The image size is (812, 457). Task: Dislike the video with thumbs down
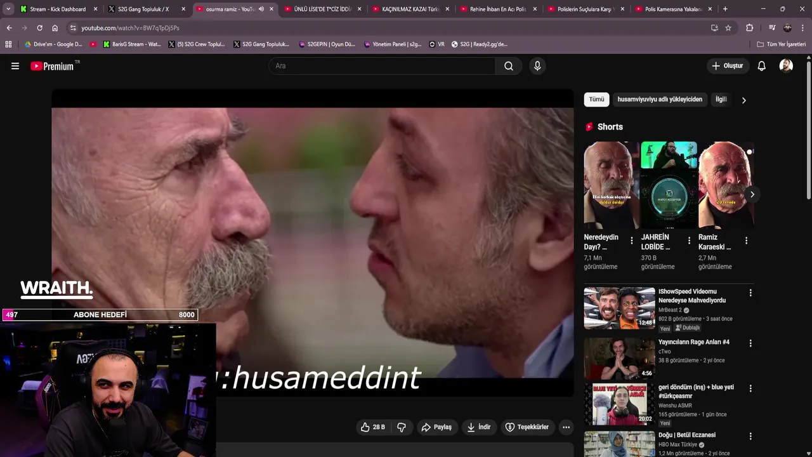[402, 427]
